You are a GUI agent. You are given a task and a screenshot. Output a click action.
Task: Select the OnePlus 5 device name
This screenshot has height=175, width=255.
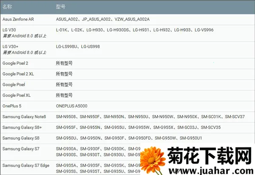12,106
